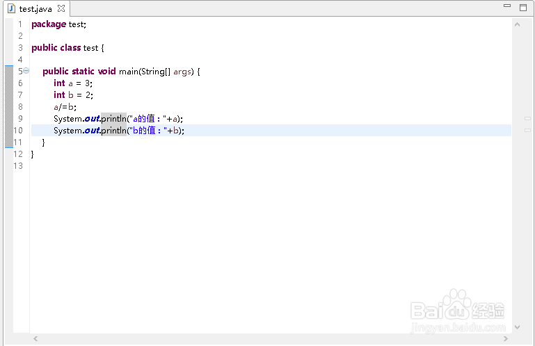Close the test.java editor tab
Screen dimensions: 535x346
61,9
